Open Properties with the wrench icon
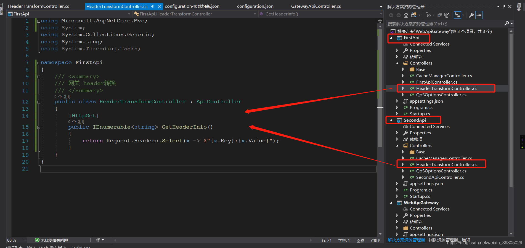525x248 pixels. 471,15
